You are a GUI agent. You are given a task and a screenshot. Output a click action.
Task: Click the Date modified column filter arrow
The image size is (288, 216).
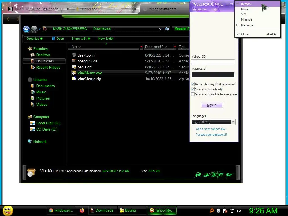click(175, 47)
